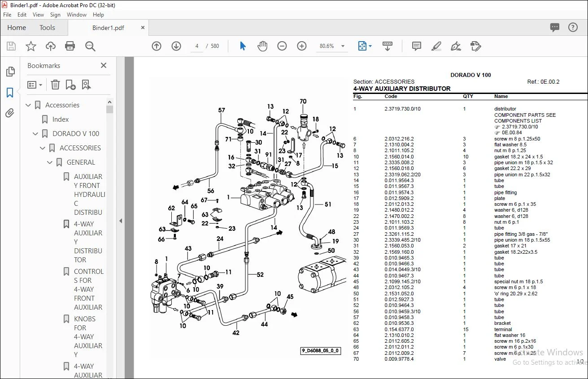This screenshot has height=379, width=588.
Task: Open the zoom level dropdown
Action: [343, 46]
